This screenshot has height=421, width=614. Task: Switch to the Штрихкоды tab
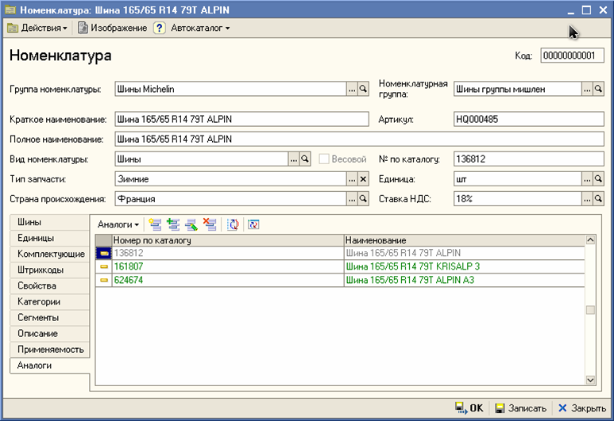(x=50, y=270)
